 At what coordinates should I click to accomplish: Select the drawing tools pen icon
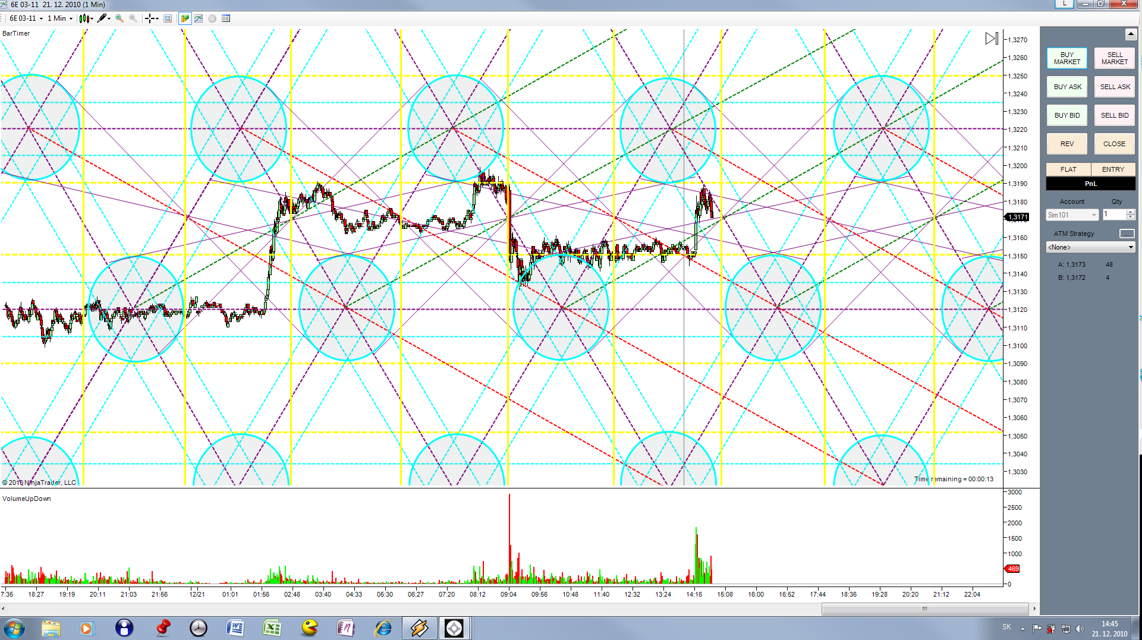[x=104, y=18]
